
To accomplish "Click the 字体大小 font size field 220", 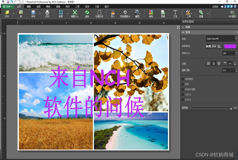I will (229, 53).
